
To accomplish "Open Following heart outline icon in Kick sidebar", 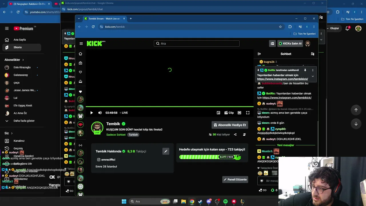I will (x=80, y=72).
